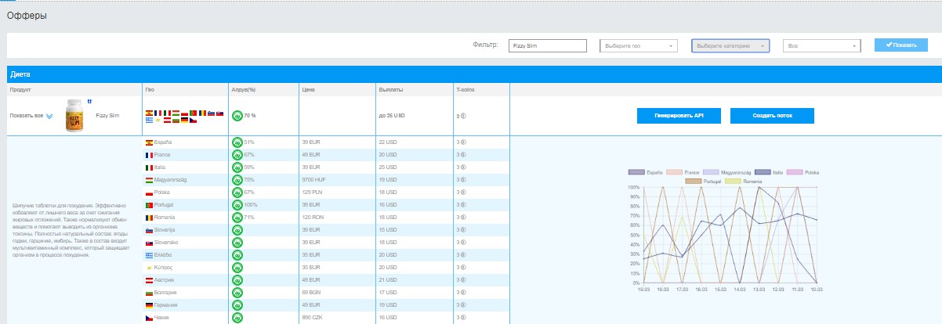Toggle the Romania series in chart legend
942x324 pixels.
coord(743,180)
